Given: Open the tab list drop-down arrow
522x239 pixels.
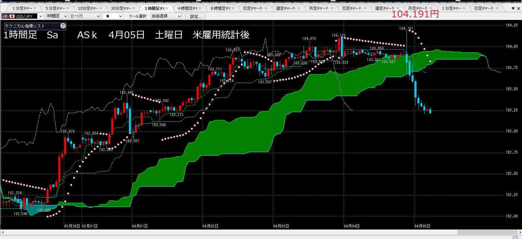Looking at the screenshot, I should point(513,9).
